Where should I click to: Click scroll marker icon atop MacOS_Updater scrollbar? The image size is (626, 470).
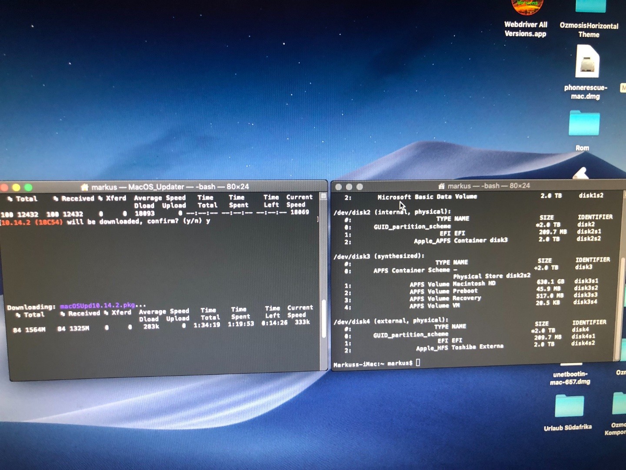click(323, 197)
